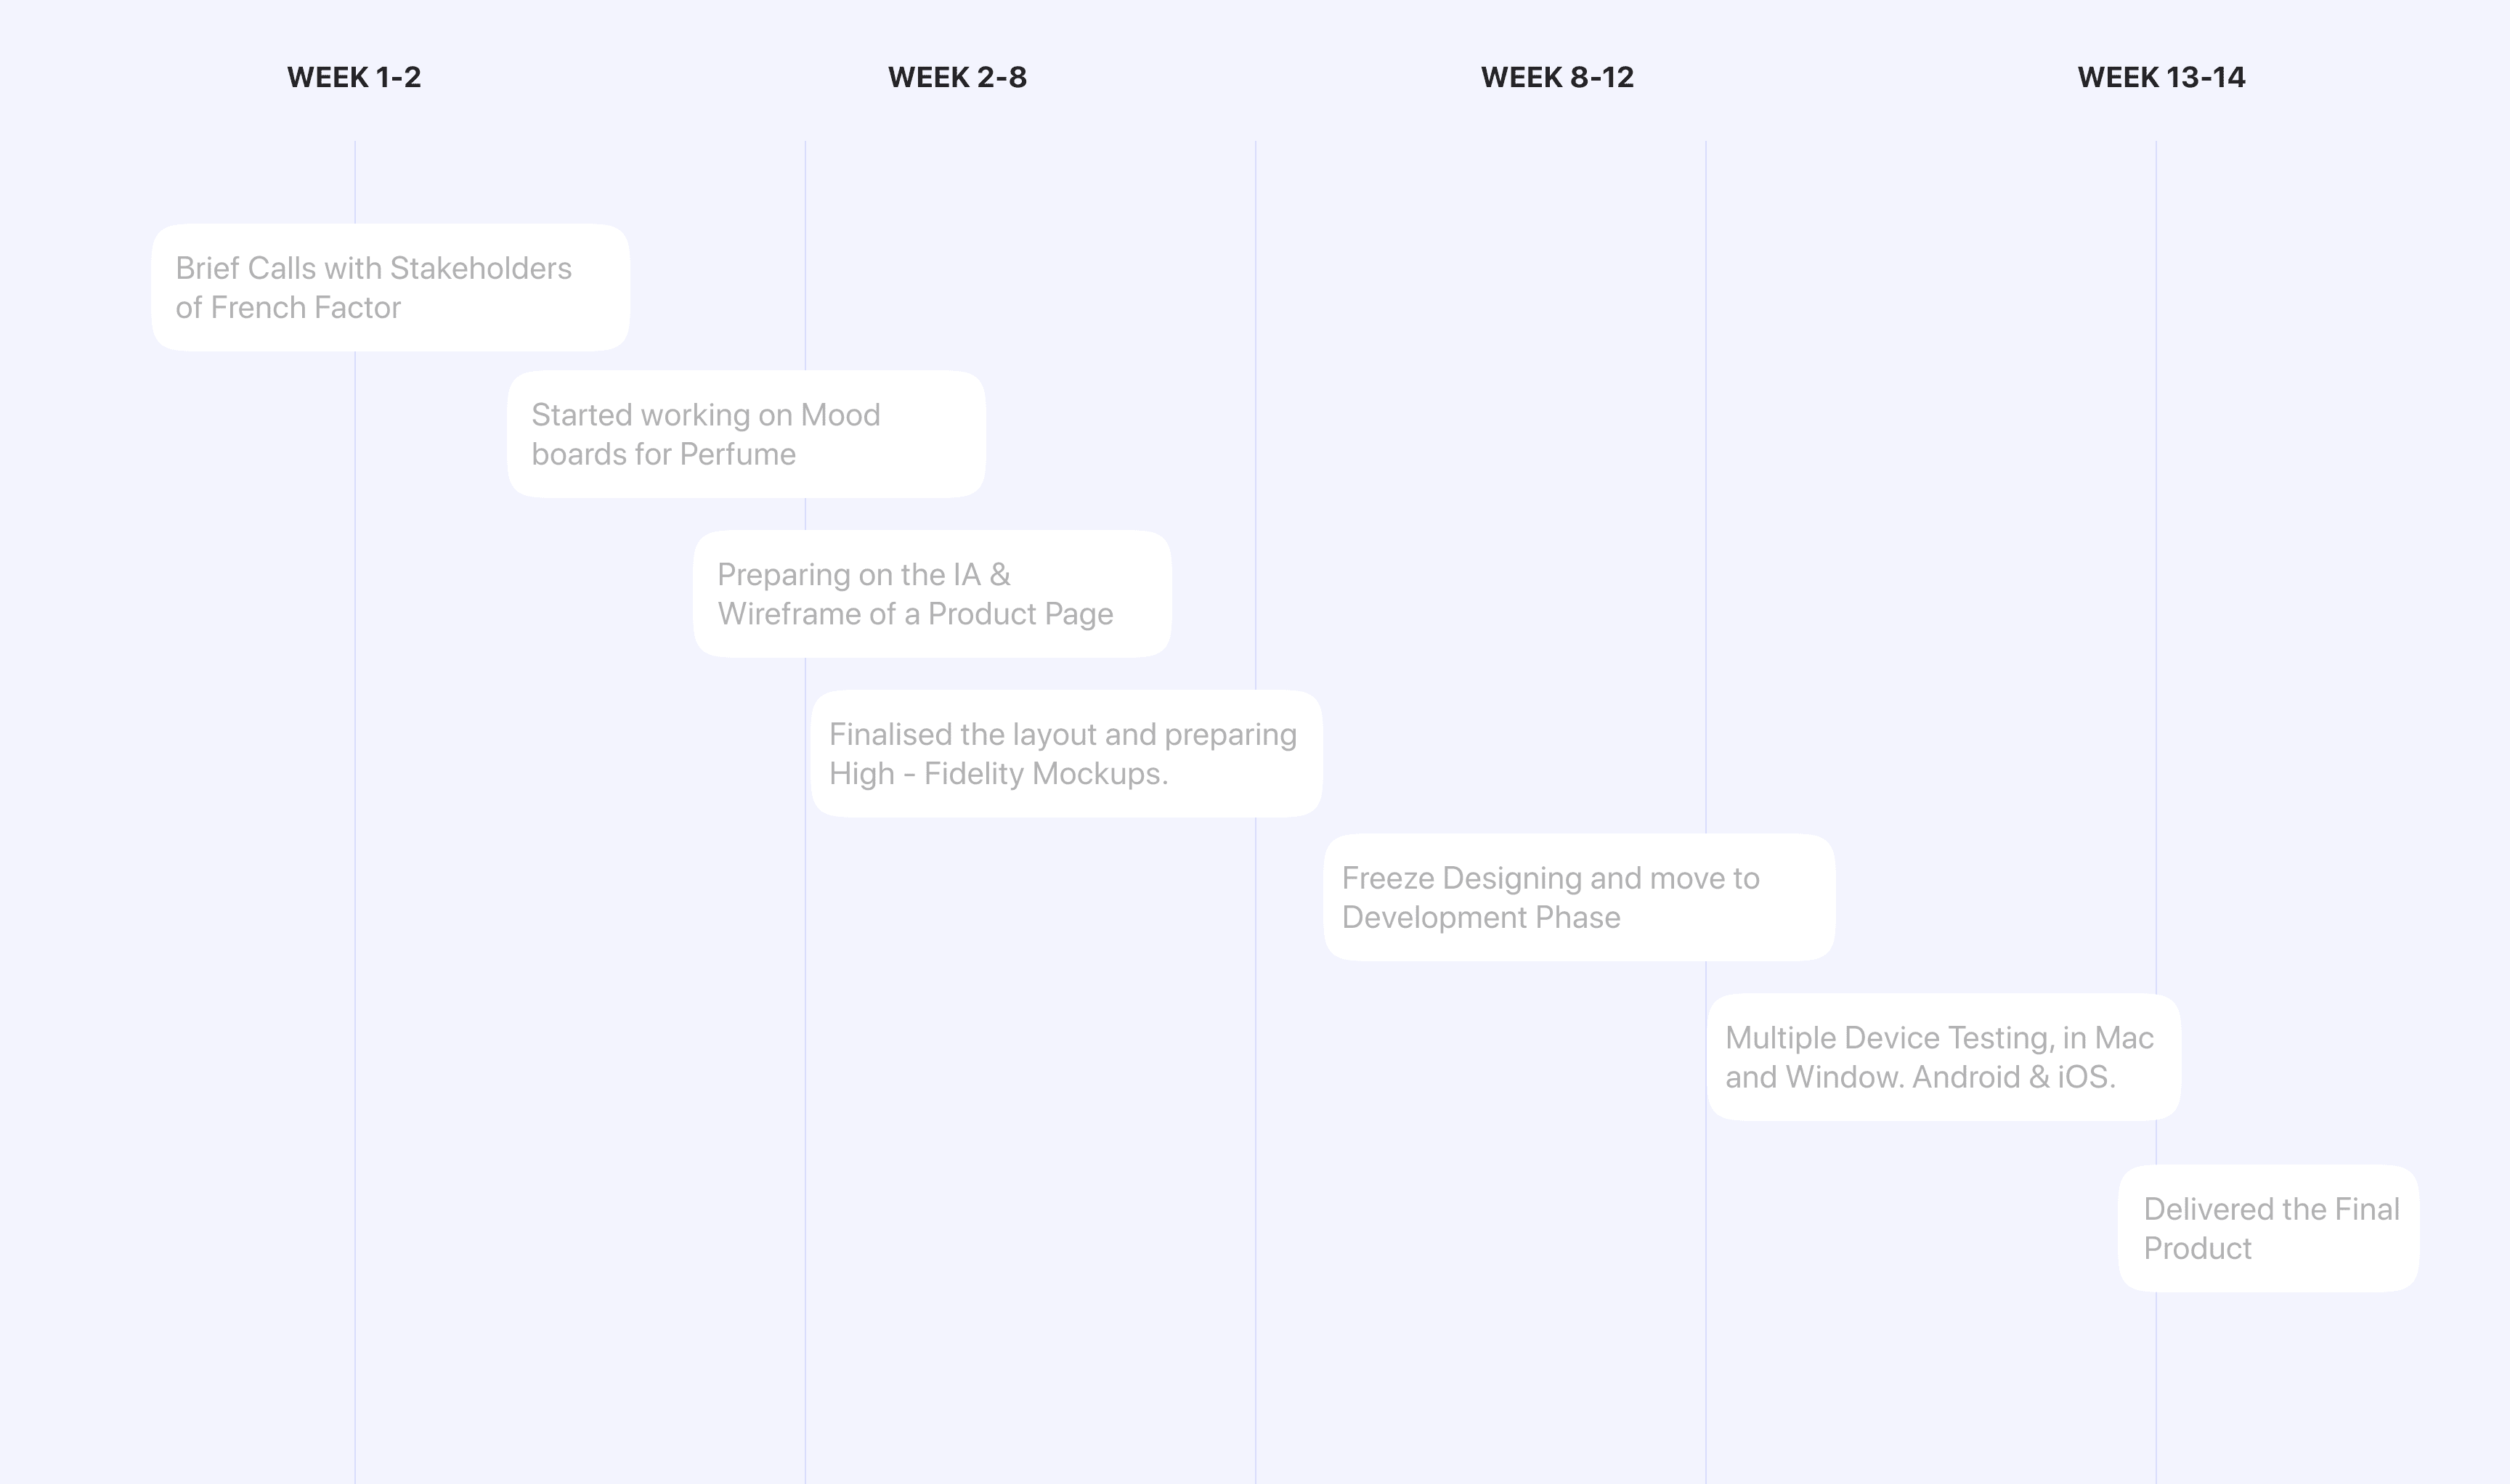Click the 'High - Fidelity Mockups.' text line
This screenshot has height=1484, width=2510.
tap(999, 774)
